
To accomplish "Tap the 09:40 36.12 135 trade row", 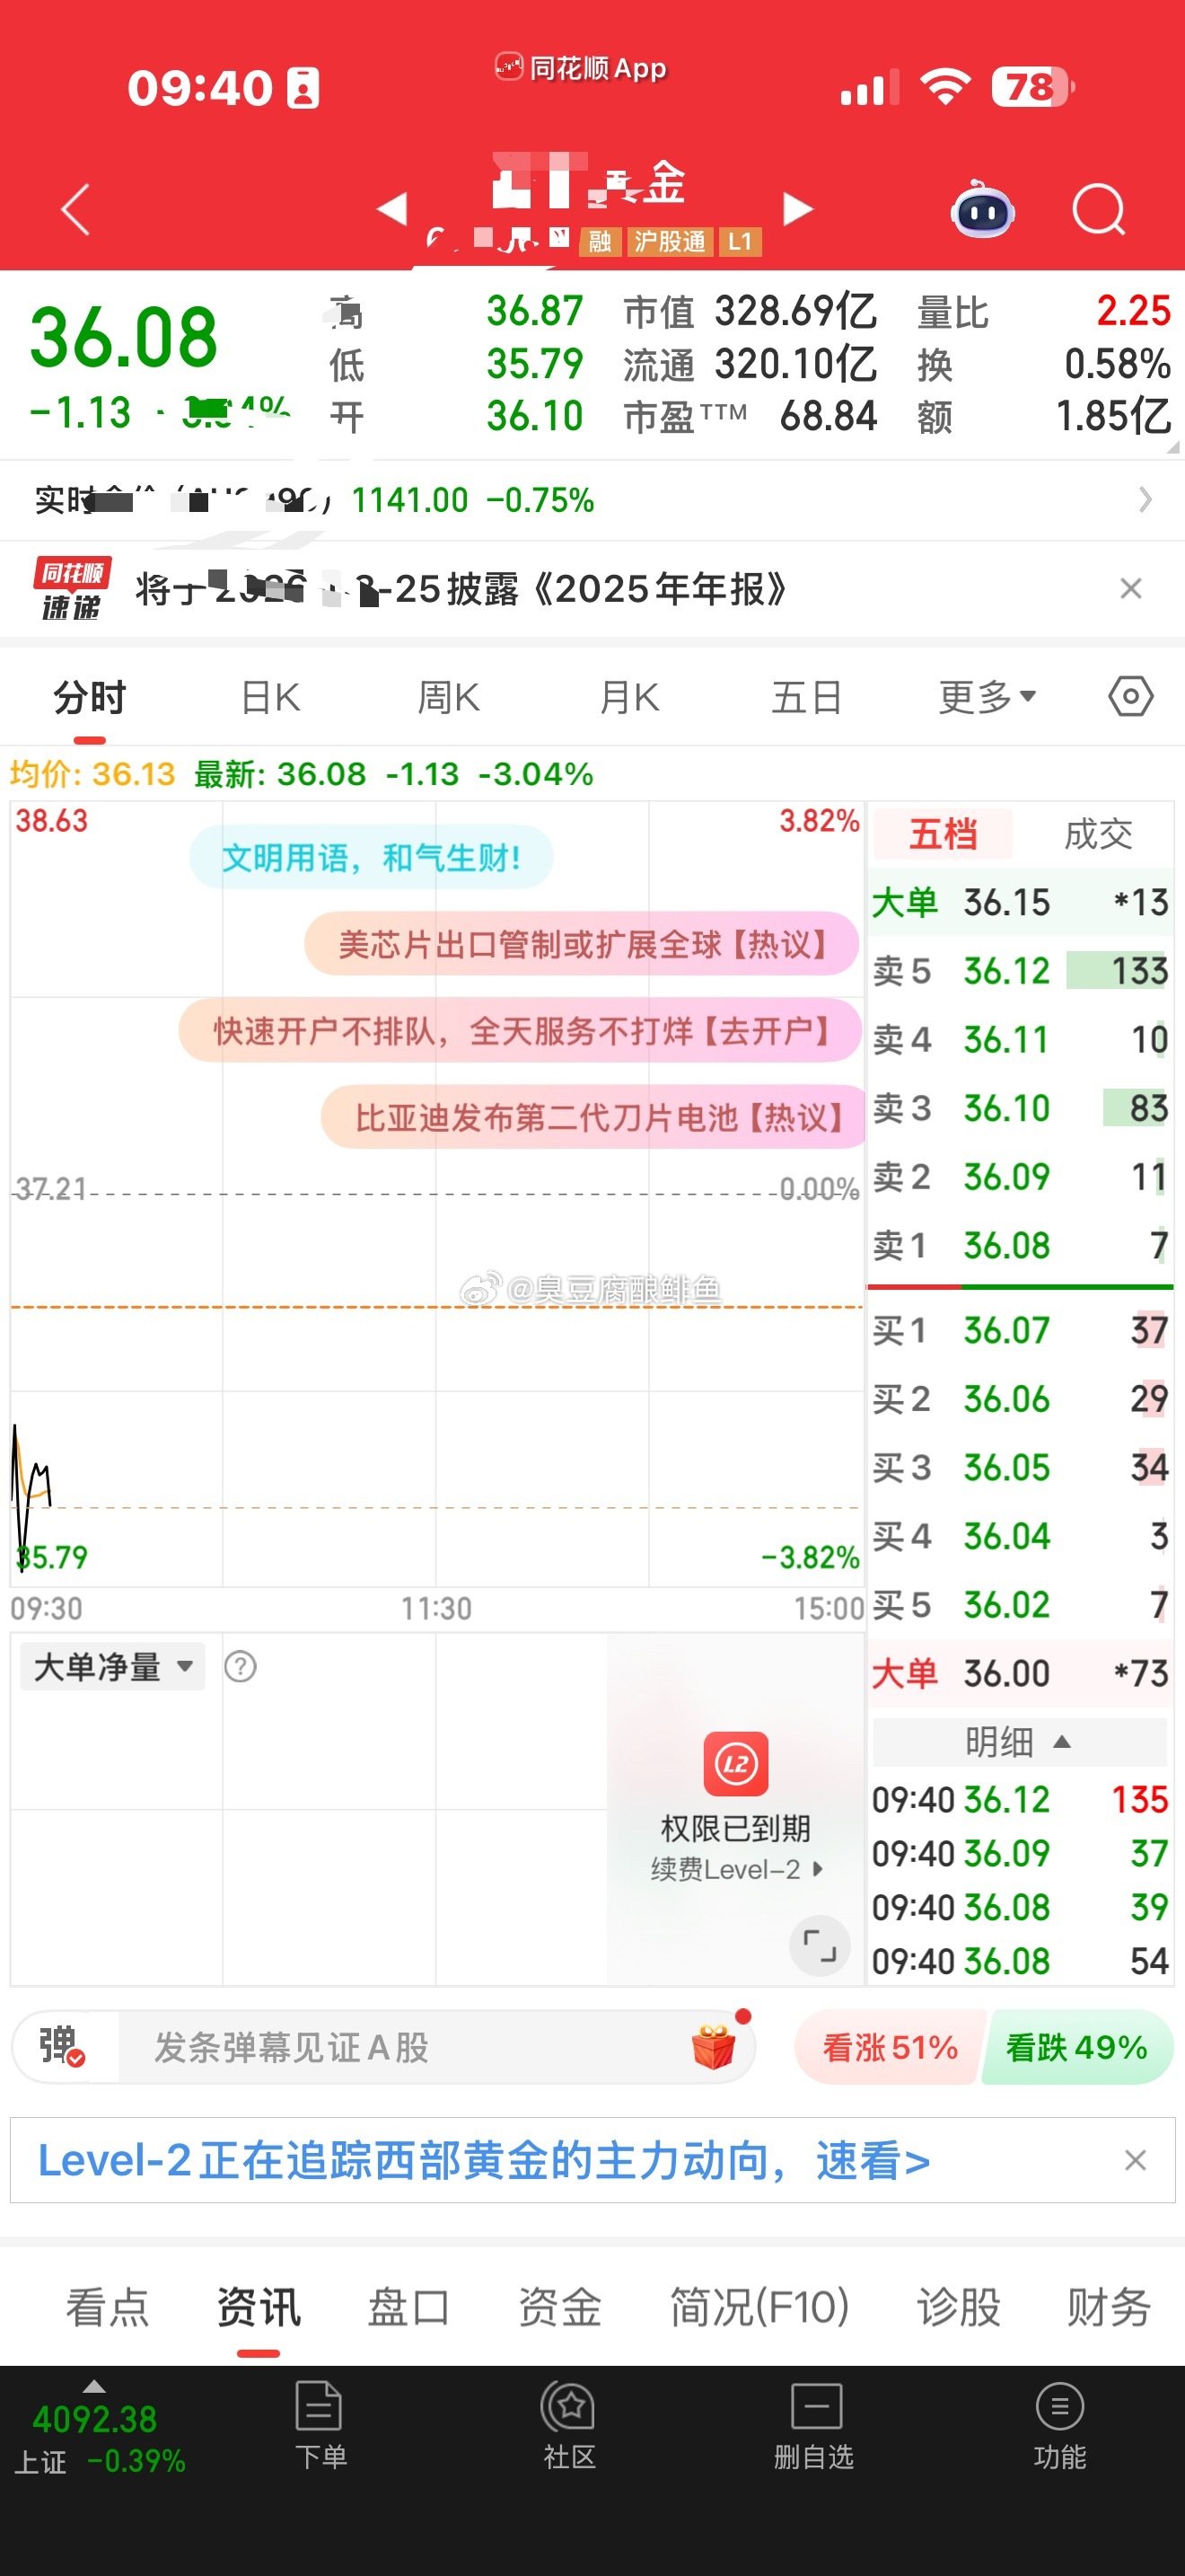I will pyautogui.click(x=1019, y=1800).
